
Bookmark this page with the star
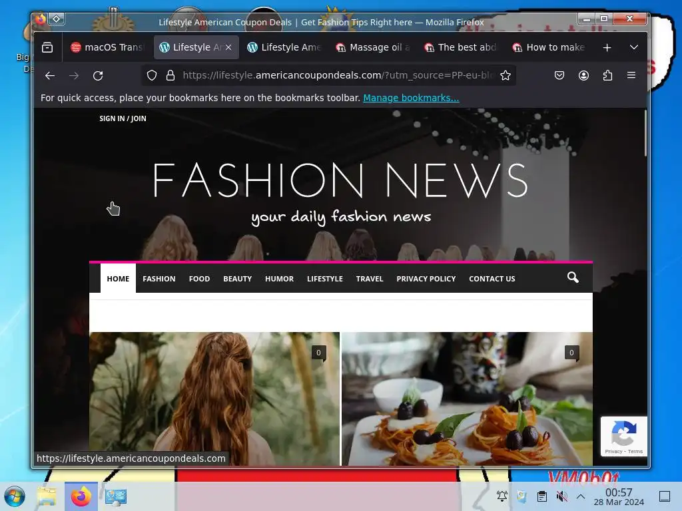(x=505, y=76)
